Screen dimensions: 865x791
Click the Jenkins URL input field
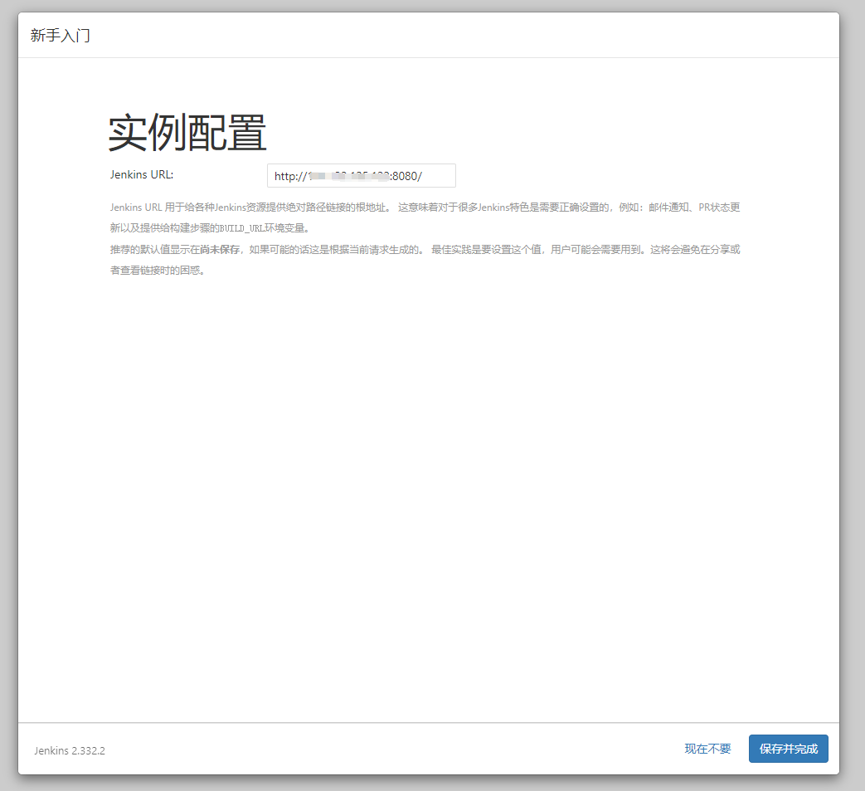[361, 176]
